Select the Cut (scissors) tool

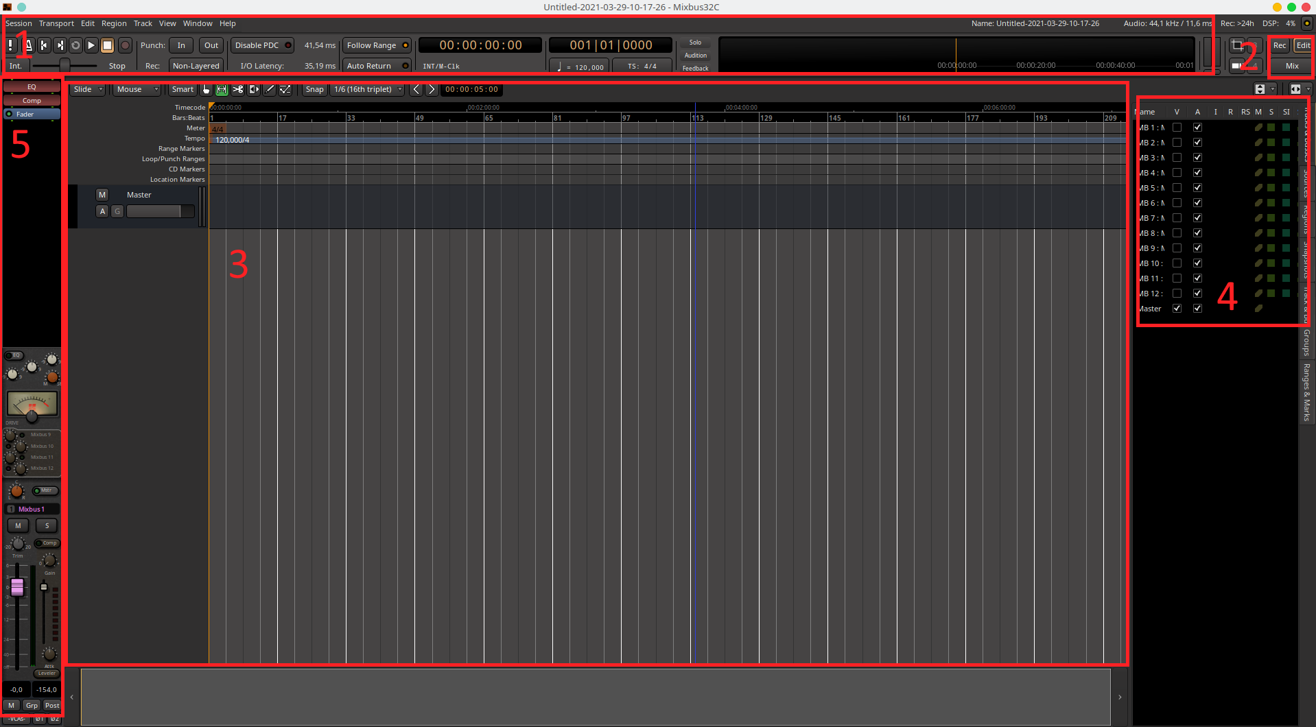[x=237, y=89]
